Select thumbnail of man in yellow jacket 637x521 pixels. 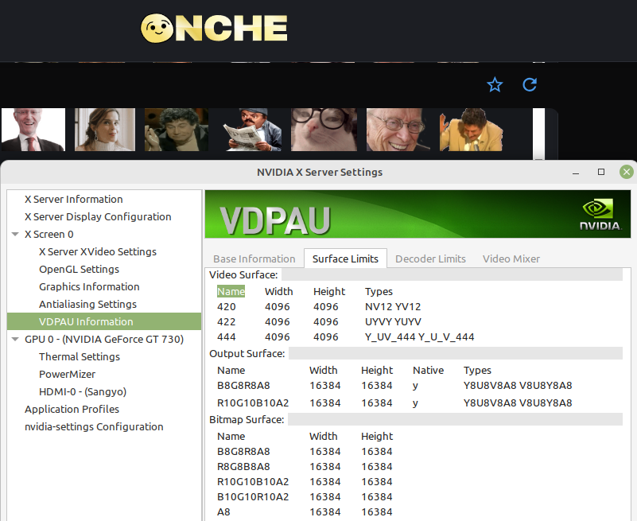click(472, 130)
